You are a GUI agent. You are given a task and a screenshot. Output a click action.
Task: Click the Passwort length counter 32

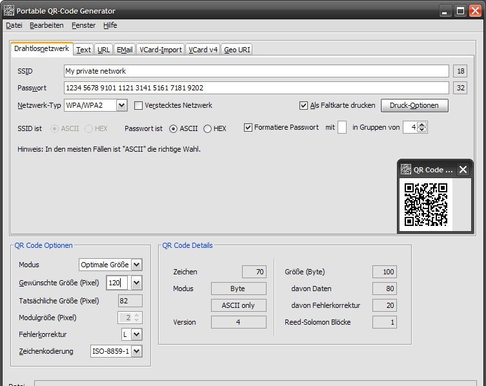coord(460,88)
